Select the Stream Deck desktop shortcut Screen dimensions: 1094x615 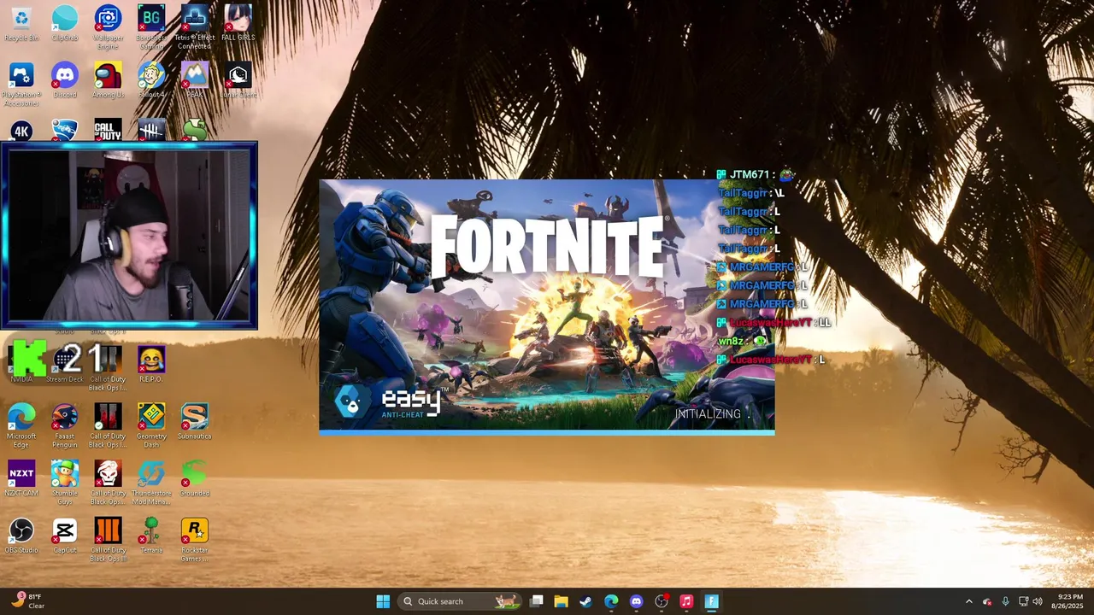click(x=65, y=365)
